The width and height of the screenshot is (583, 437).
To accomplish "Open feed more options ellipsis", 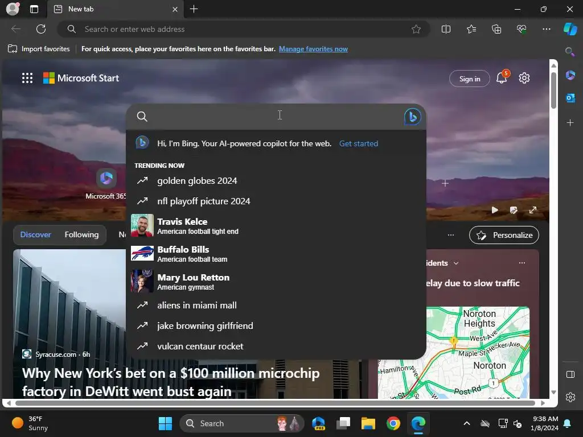I will click(x=451, y=235).
